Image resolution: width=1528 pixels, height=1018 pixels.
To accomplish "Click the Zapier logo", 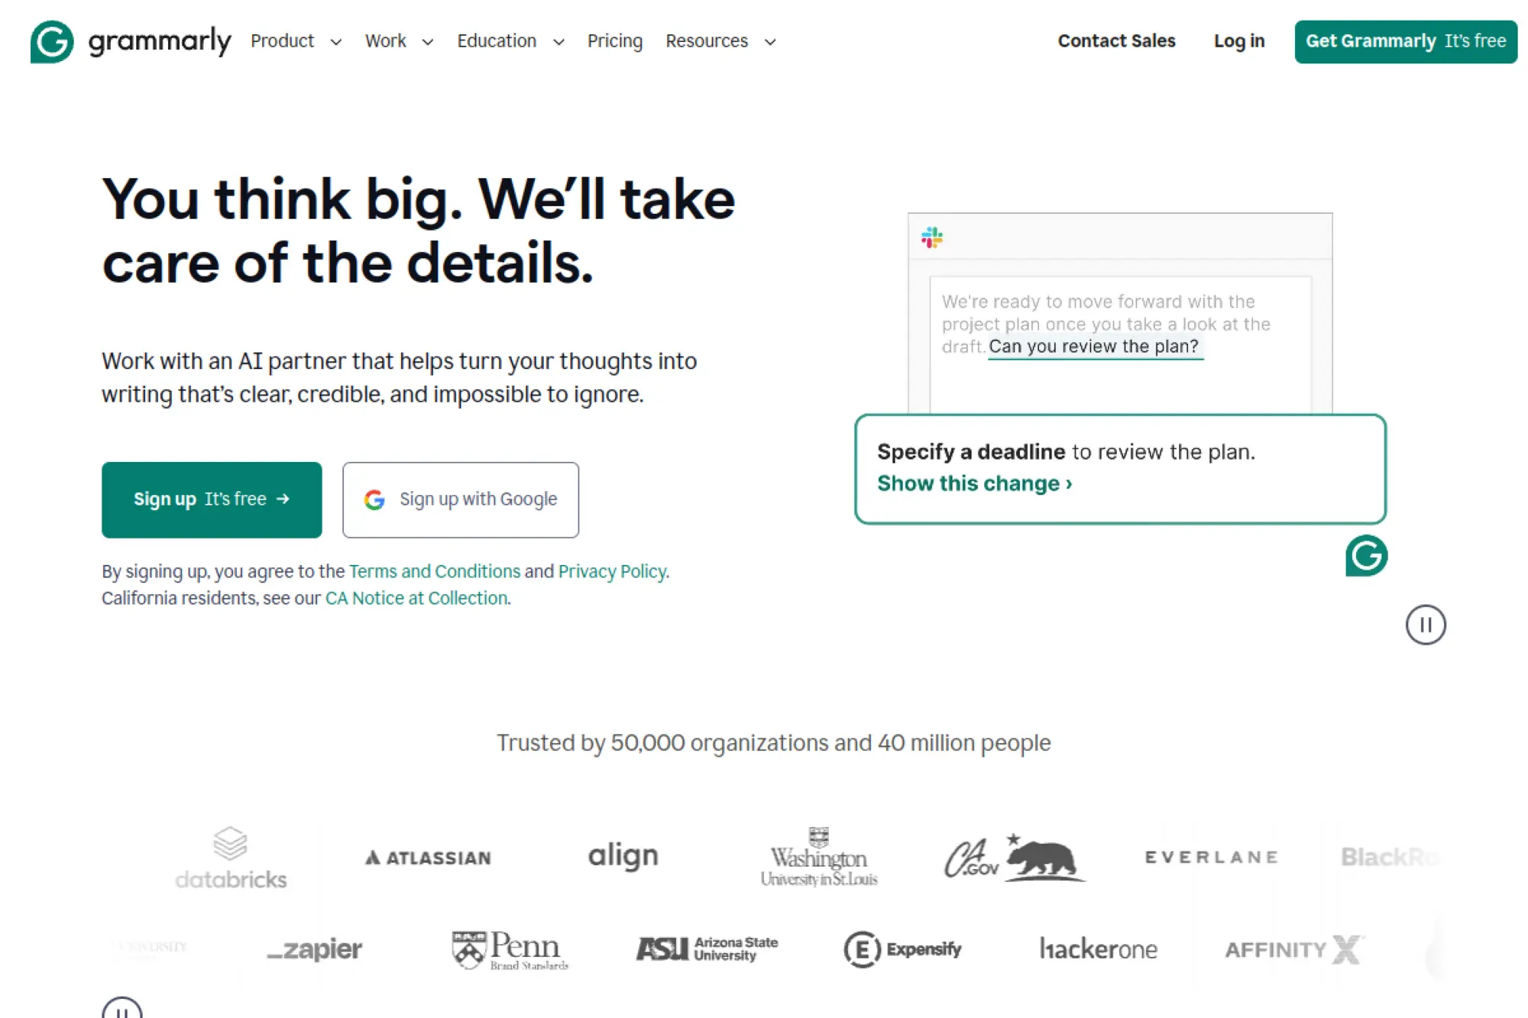I will click(x=316, y=949).
